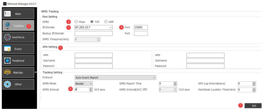Click the first APN Password field
The width and height of the screenshot is (265, 112).
pyautogui.click(x=93, y=66)
